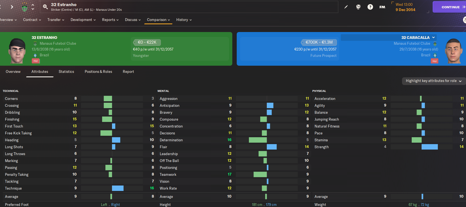Open Highlight key attributes for role dropdown
This screenshot has width=466, height=207.
click(434, 81)
